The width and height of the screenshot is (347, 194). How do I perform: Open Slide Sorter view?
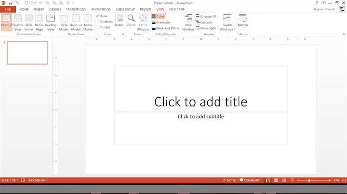pyautogui.click(x=29, y=22)
